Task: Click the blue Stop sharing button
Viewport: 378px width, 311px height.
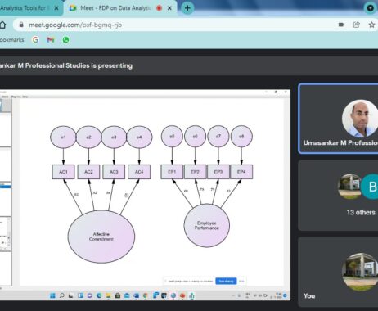Action: [226, 281]
